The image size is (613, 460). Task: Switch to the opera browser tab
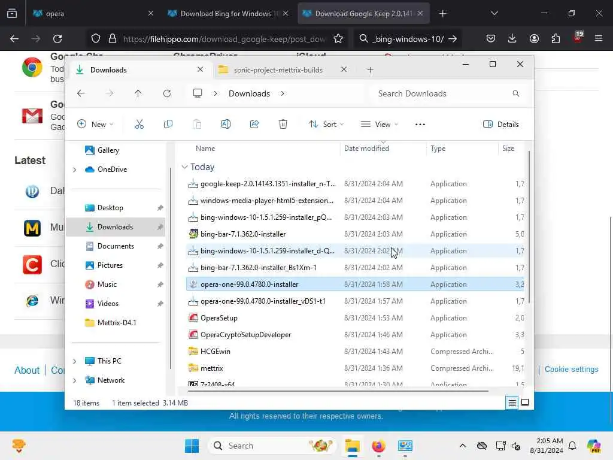coord(88,14)
